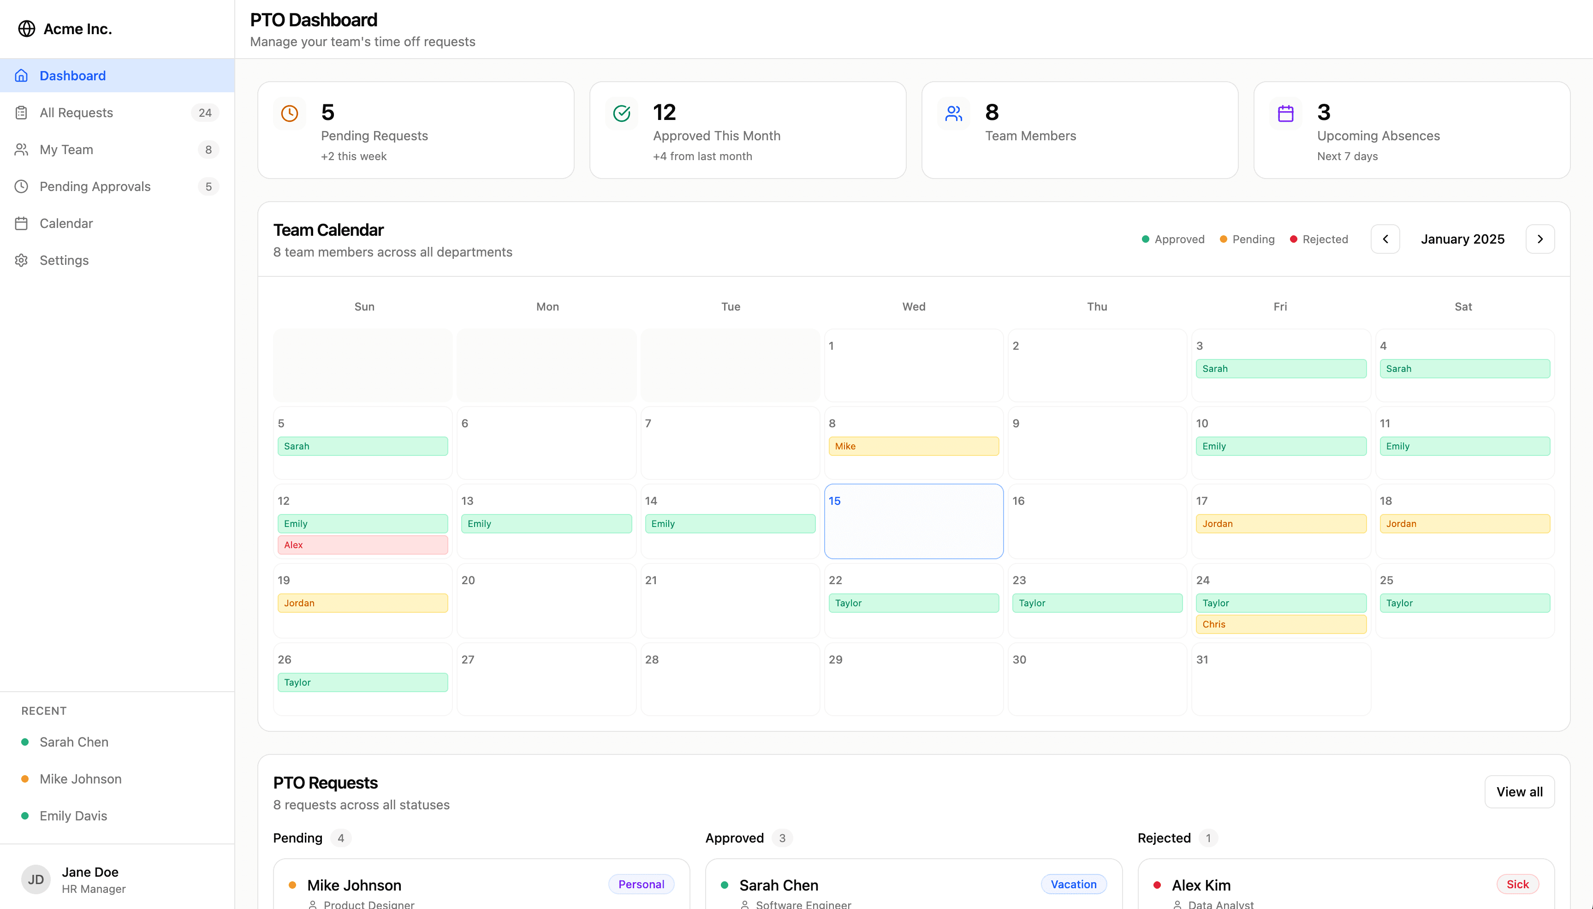Viewport: 1593px width, 909px height.
Task: Click the Chris pending event on January 24
Action: click(x=1281, y=624)
